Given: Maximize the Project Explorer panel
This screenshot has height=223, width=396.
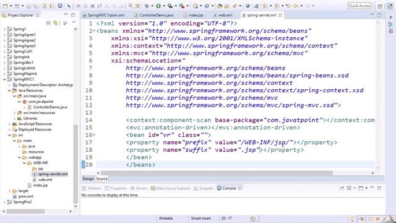Looking at the screenshot, I should [x=73, y=15].
